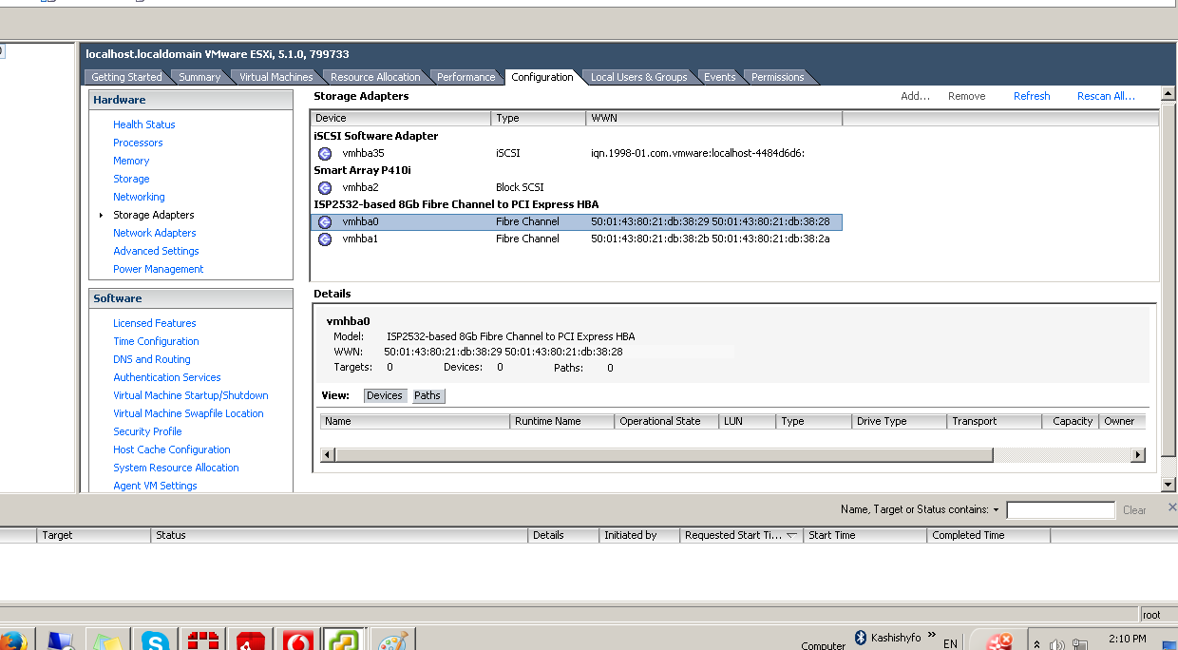The image size is (1178, 650).
Task: Open Memory configuration link
Action: tap(131, 161)
